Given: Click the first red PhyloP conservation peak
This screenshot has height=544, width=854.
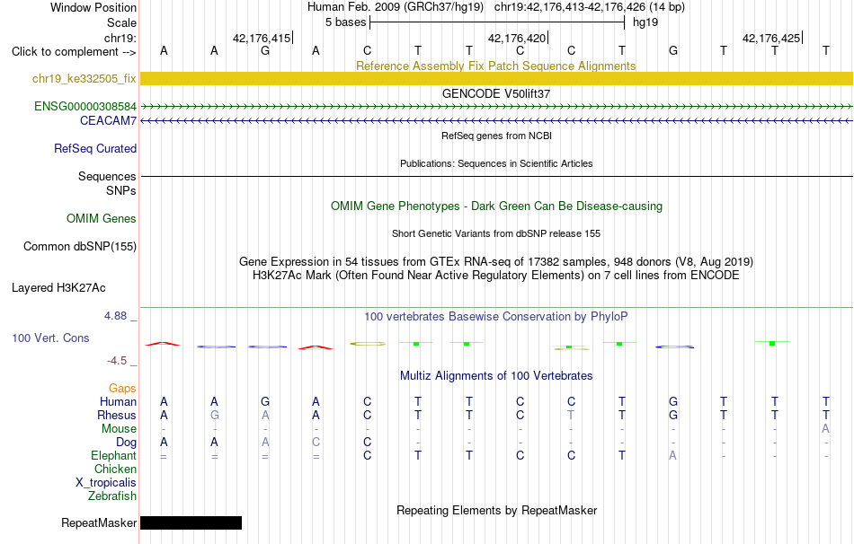Looking at the screenshot, I should 163,343.
